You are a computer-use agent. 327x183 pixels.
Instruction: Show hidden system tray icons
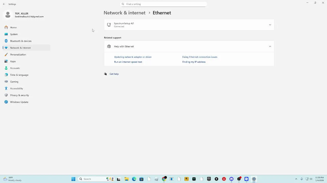click(x=296, y=179)
